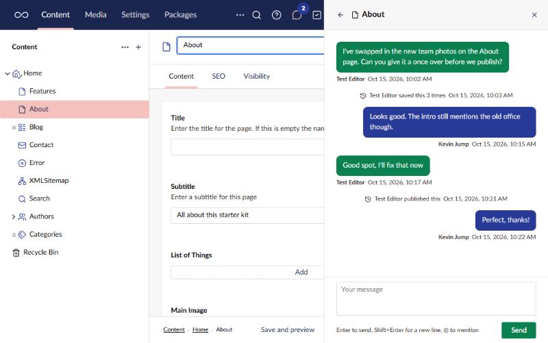548x343 pixels.
Task: Click the empty Title input field
Action: [247, 147]
